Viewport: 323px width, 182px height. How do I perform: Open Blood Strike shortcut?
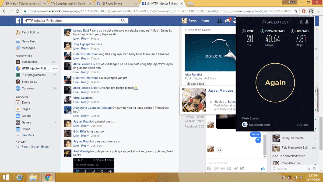coord(30,82)
